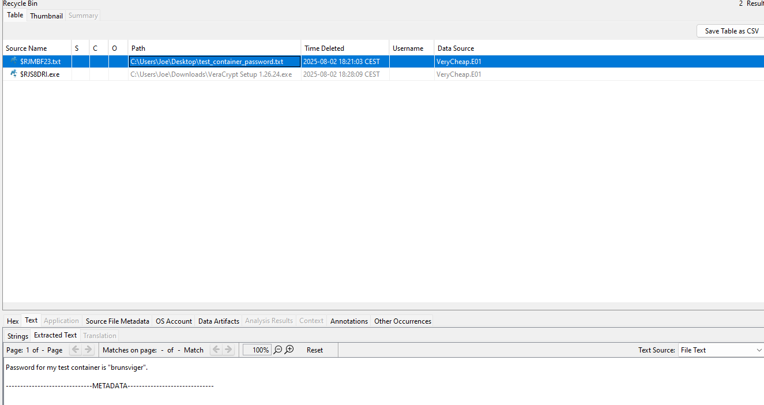The width and height of the screenshot is (764, 405).
Task: Click the zoom in magnifier icon
Action: 289,350
